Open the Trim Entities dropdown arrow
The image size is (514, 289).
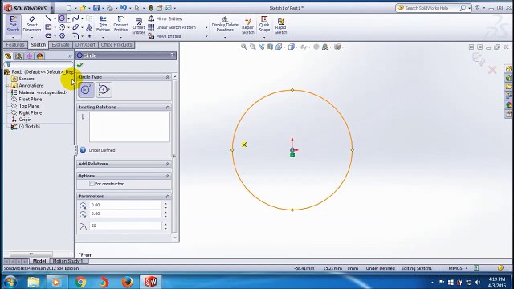[103, 37]
